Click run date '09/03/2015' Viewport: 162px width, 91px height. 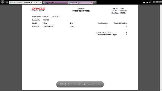tap(124, 11)
